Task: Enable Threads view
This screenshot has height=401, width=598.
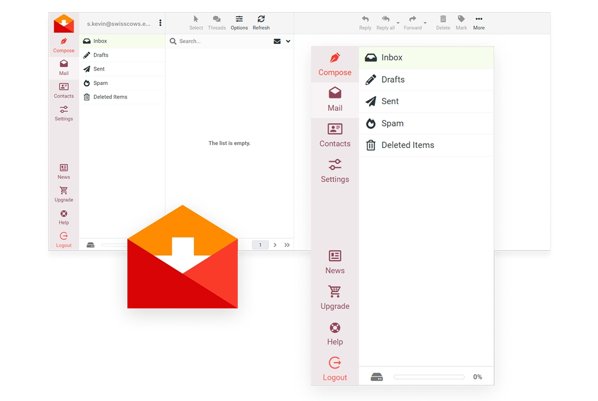Action: [216, 18]
